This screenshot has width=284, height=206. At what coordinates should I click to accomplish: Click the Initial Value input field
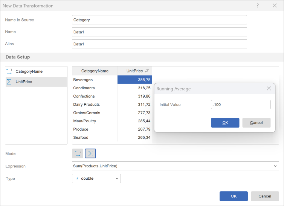coord(241,105)
